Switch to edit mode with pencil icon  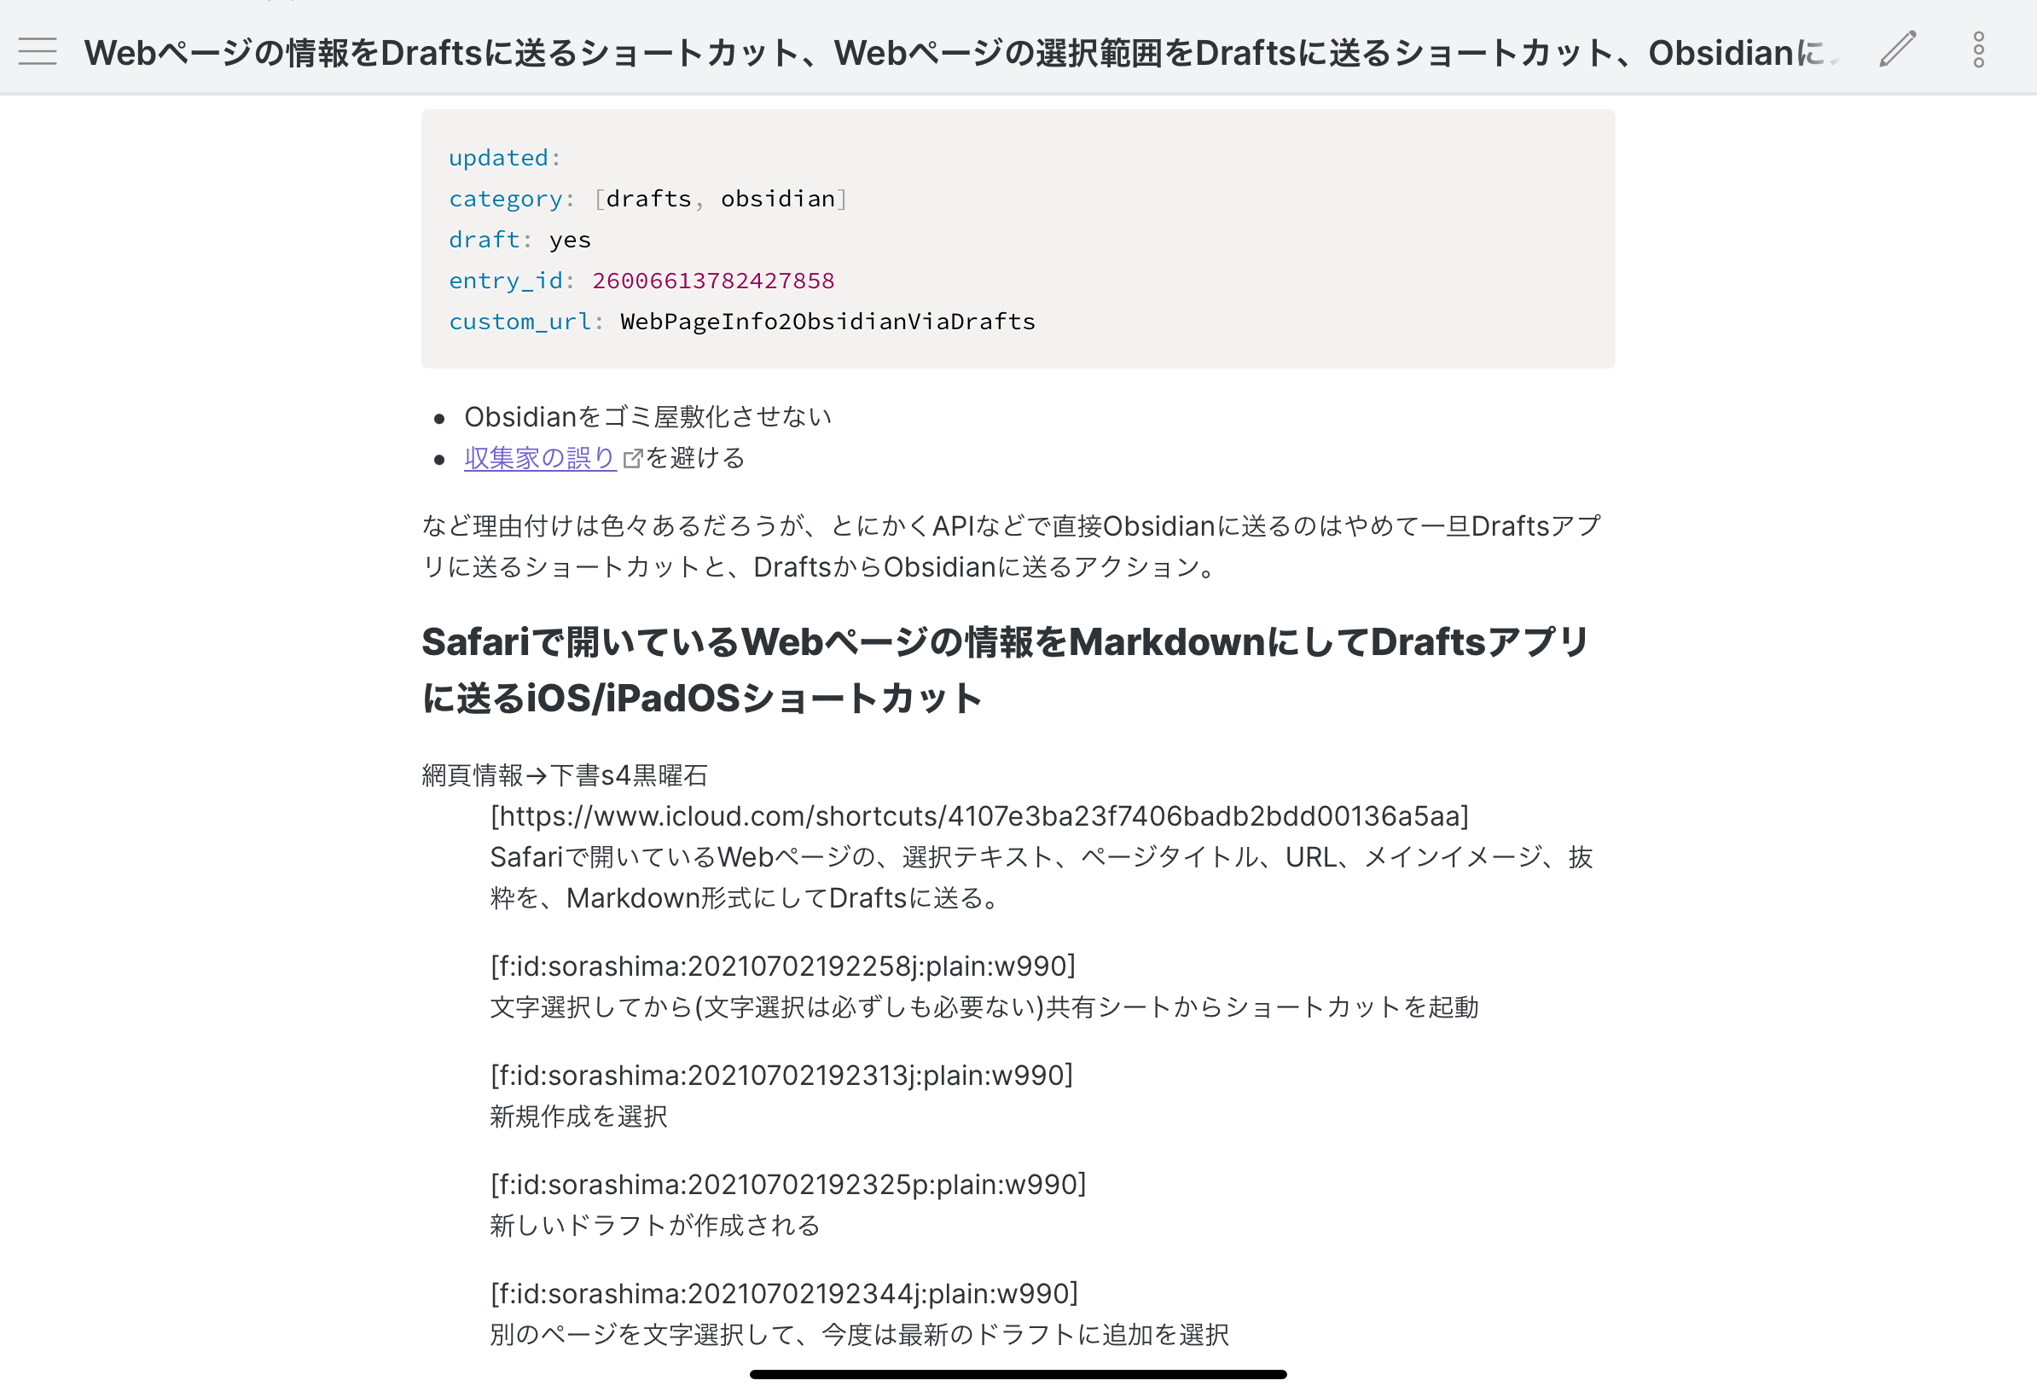click(1898, 49)
